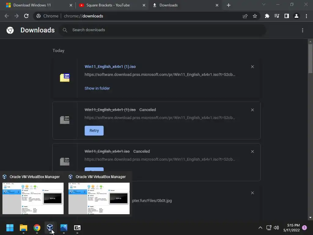Click the search magnifier icon

click(x=65, y=30)
